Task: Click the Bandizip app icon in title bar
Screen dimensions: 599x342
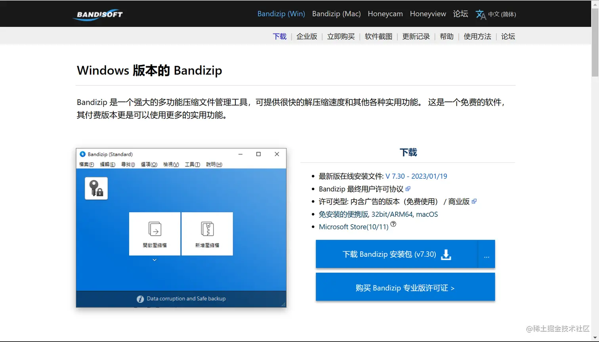Action: pyautogui.click(x=82, y=154)
